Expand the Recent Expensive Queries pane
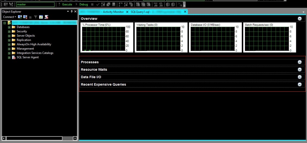Viewport: 307px width, 143px height. click(300, 85)
